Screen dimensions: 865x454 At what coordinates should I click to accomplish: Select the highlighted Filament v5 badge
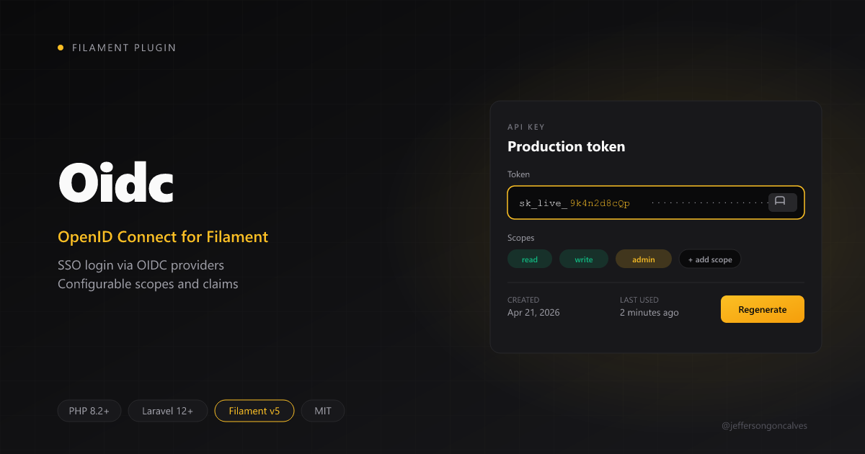click(254, 411)
